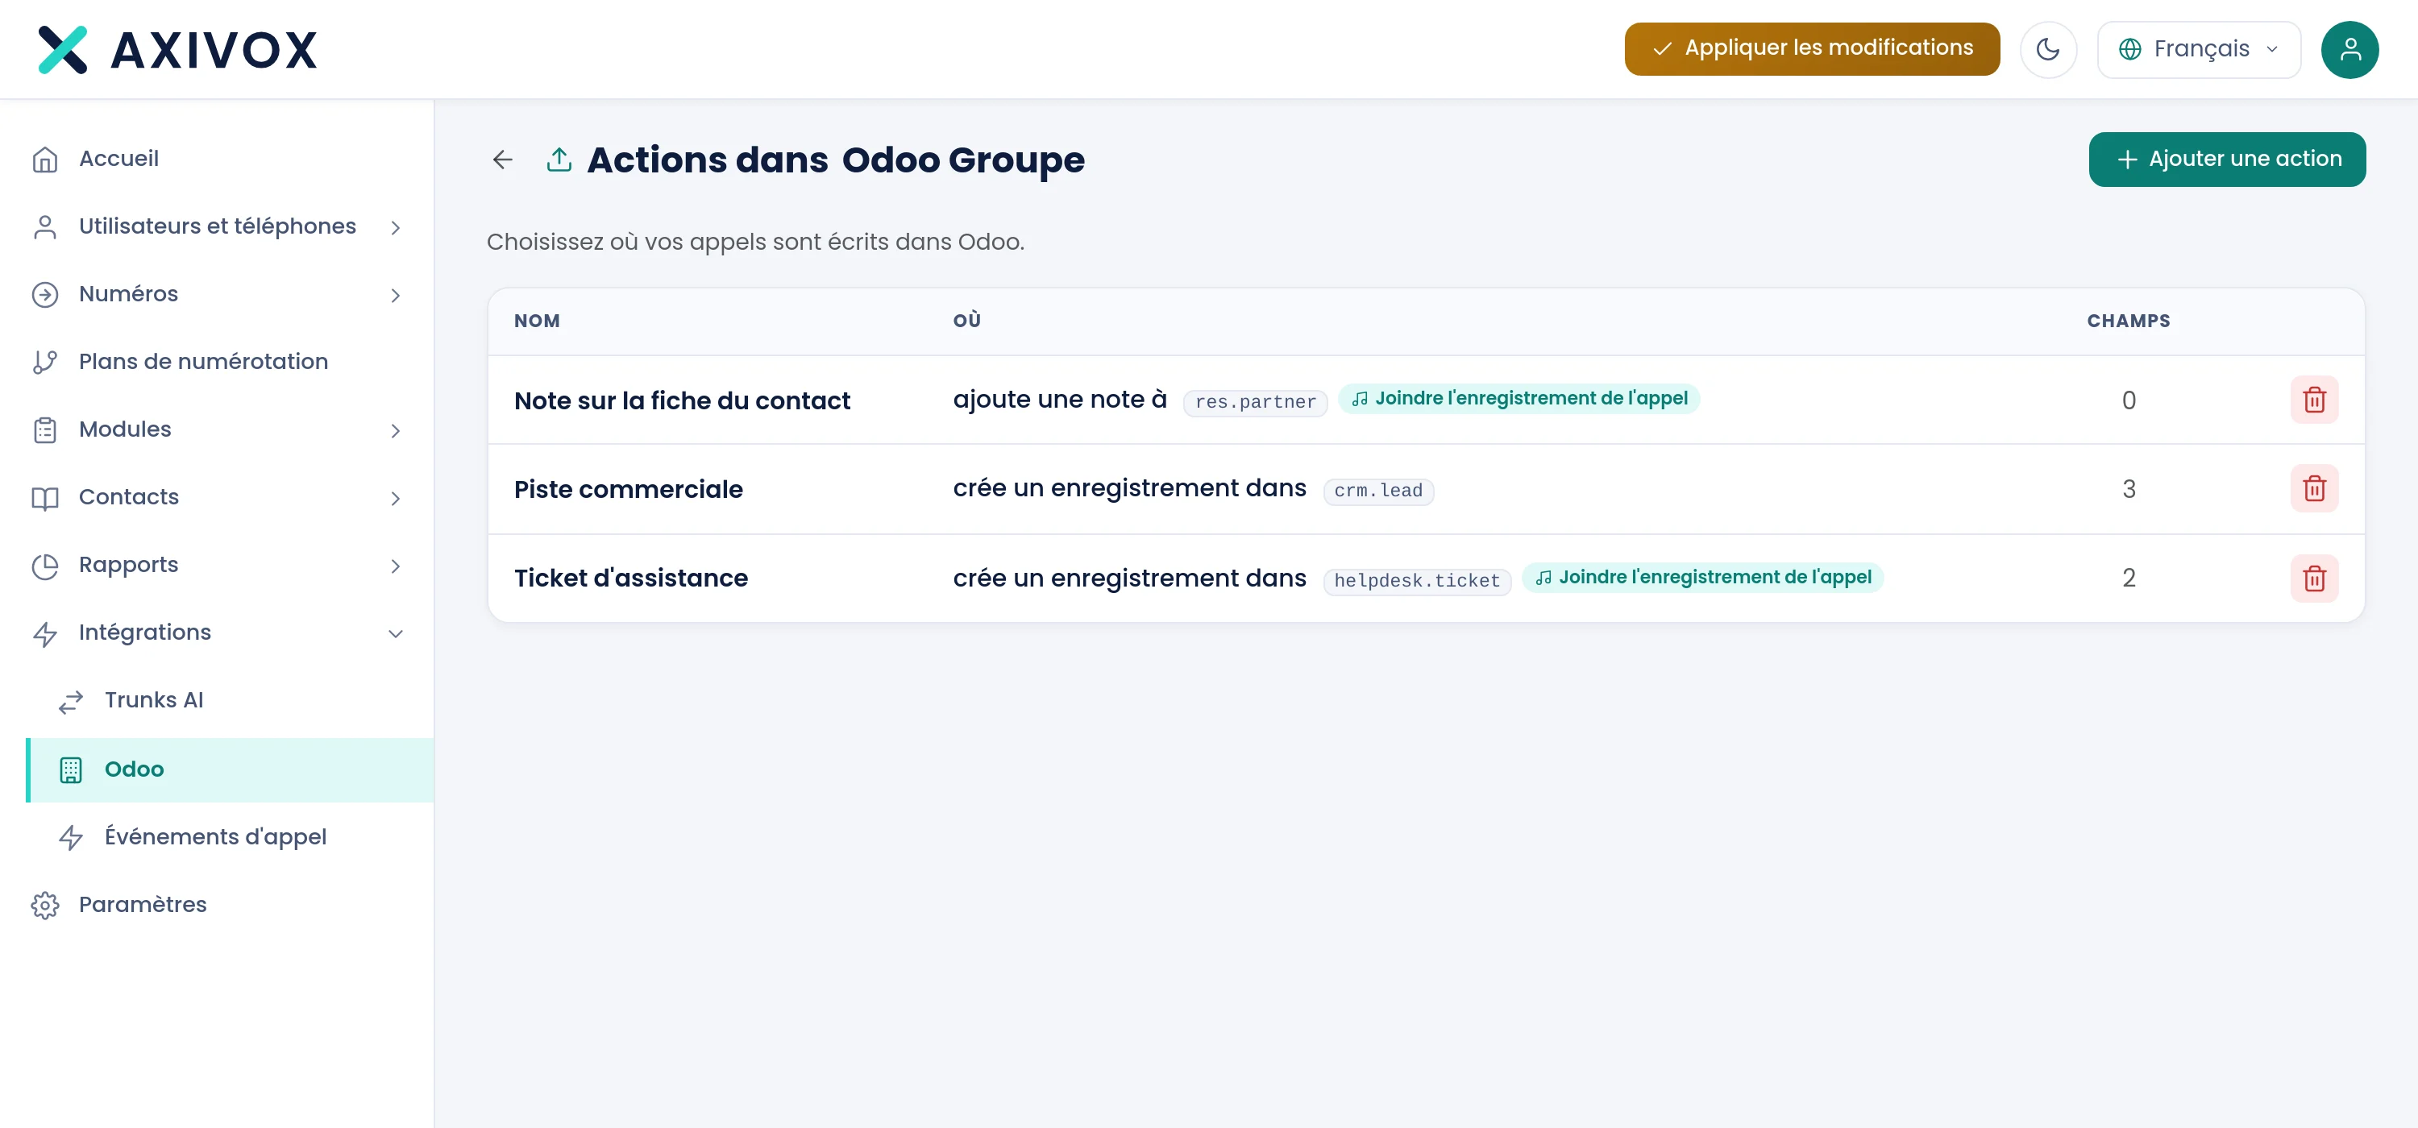Expand the Contacts chevron
This screenshot has width=2418, height=1128.
tap(395, 497)
